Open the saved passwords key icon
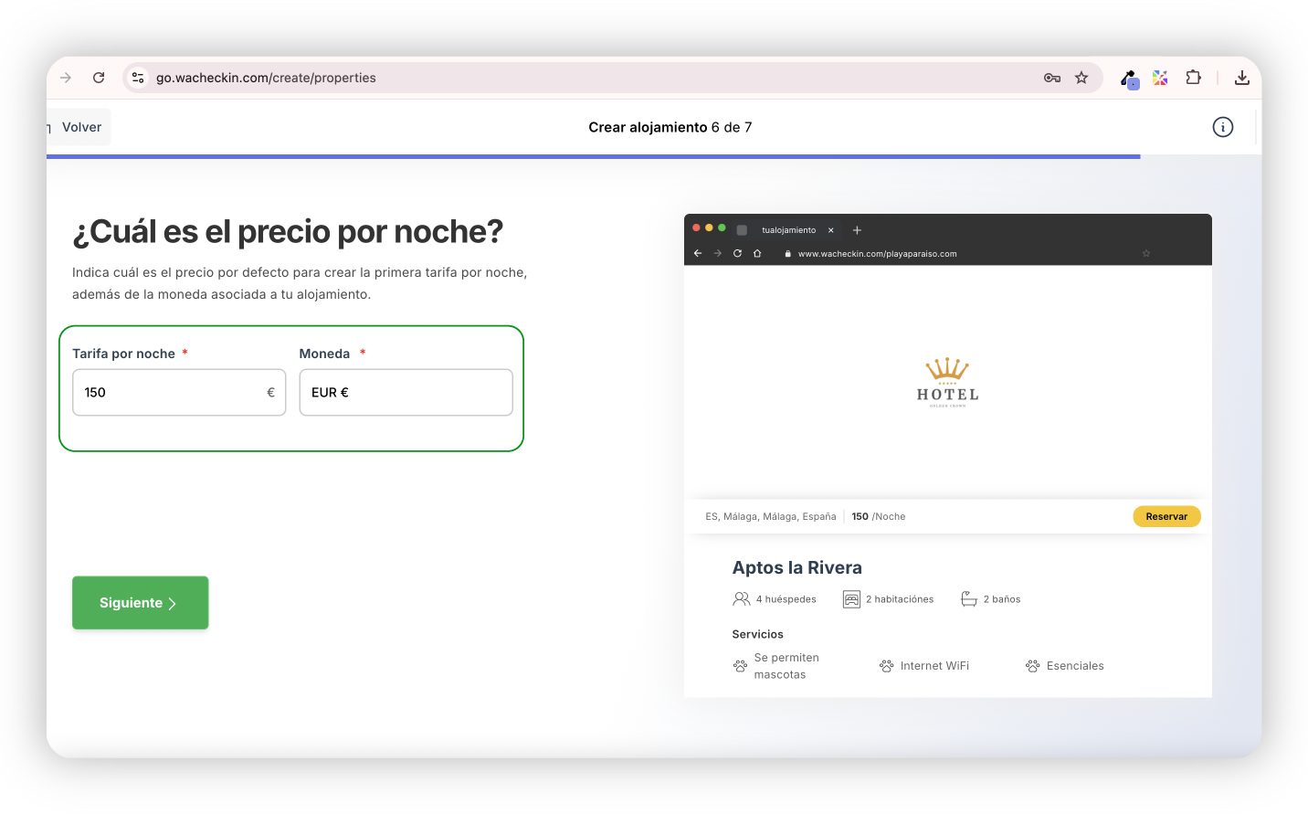Screen dimensions: 1308x814 click(x=1051, y=78)
